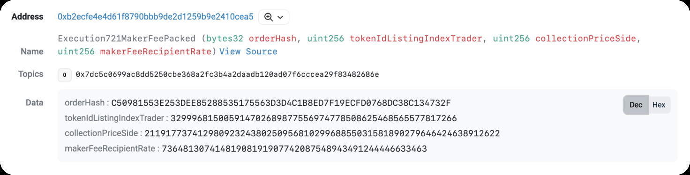Select the orderHash value C50981553E…
690x175 pixels.
[281, 103]
